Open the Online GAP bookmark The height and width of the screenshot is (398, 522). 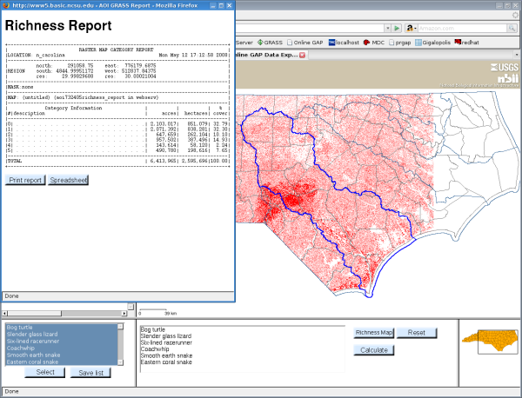(305, 43)
